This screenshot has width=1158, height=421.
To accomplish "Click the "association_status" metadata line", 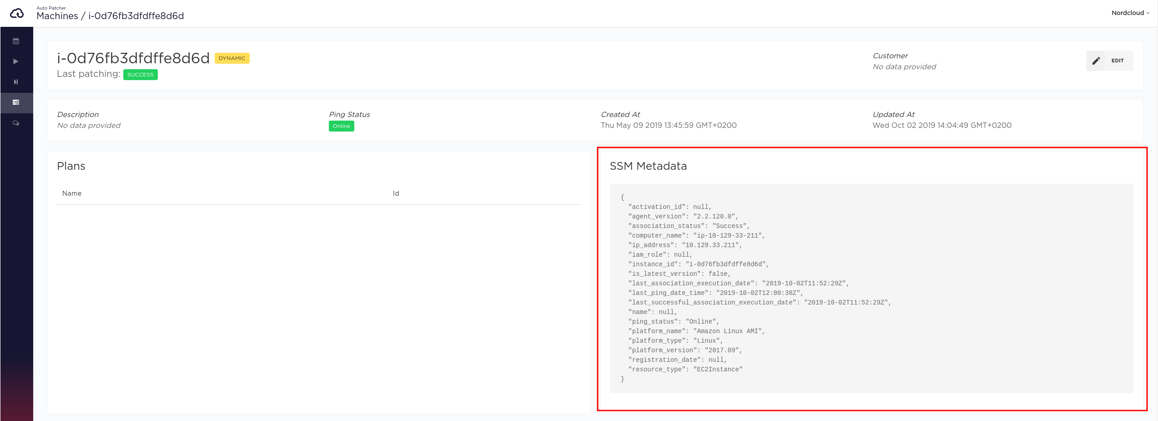I will click(689, 226).
